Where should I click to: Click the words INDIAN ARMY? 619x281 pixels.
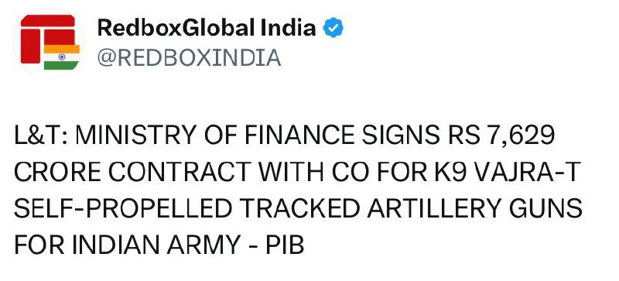point(156,246)
